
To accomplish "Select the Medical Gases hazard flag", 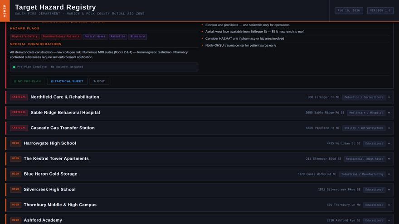I will tap(95, 37).
